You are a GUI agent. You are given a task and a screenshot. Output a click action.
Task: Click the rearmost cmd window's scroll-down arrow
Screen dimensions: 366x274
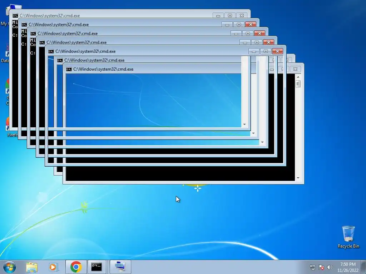(244, 125)
